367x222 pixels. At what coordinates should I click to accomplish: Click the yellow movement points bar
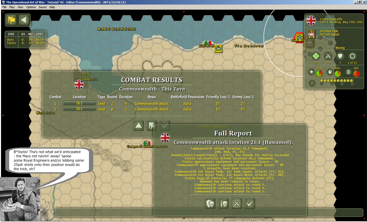pyautogui.click(x=337, y=81)
